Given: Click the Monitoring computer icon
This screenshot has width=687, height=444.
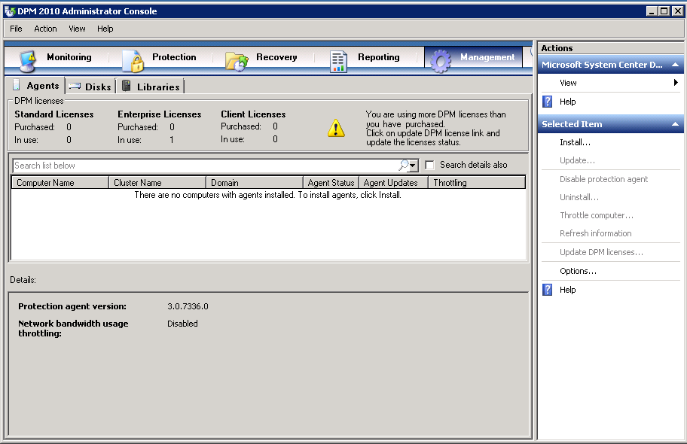Looking at the screenshot, I should (28, 61).
